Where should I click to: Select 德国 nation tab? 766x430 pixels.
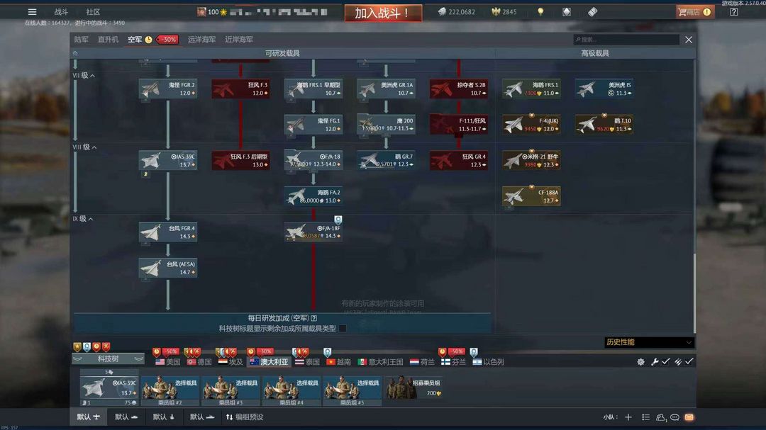(199, 362)
